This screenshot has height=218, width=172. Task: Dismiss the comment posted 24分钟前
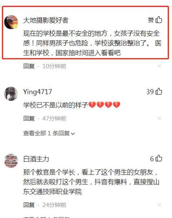coord(159,205)
